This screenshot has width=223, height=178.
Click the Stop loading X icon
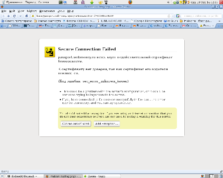[21, 16]
